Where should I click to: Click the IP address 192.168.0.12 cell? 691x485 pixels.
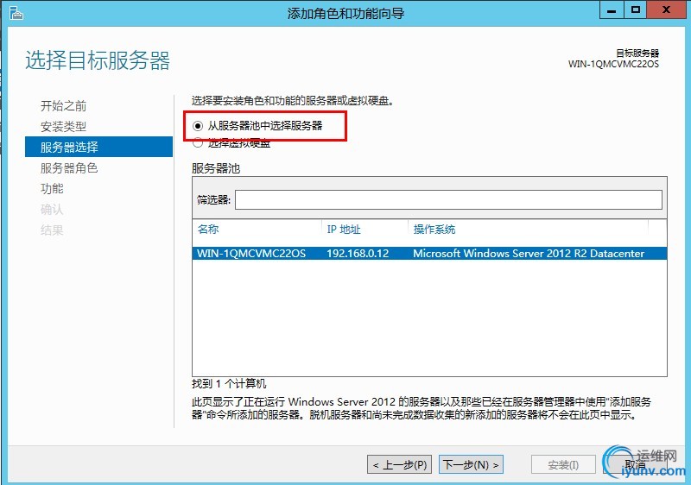[x=358, y=254]
